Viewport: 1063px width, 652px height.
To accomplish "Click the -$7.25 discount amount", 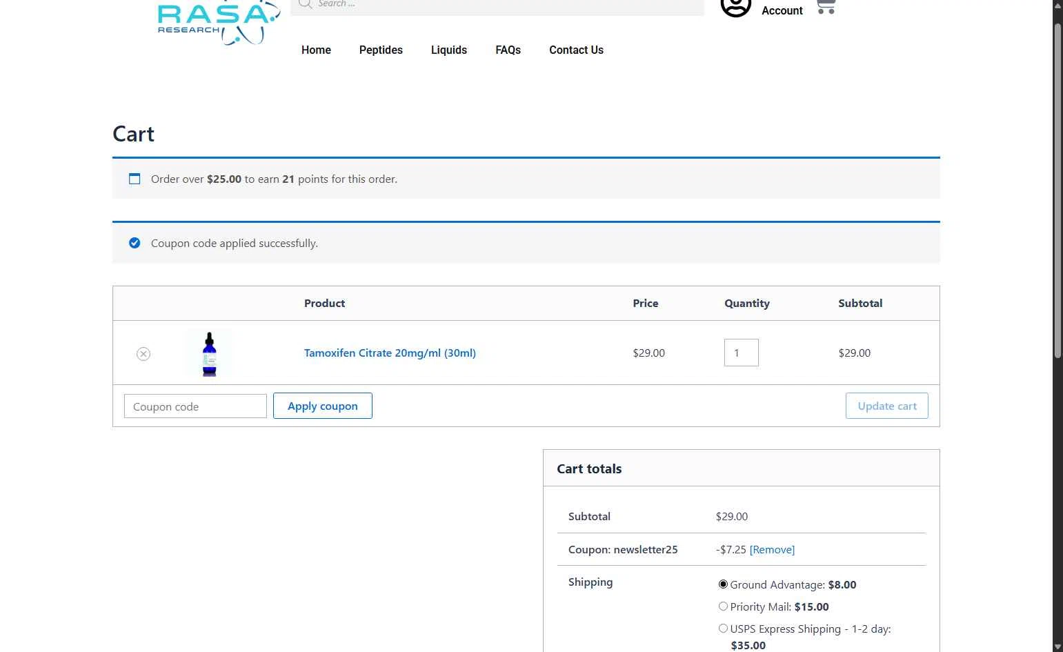I will (x=731, y=550).
